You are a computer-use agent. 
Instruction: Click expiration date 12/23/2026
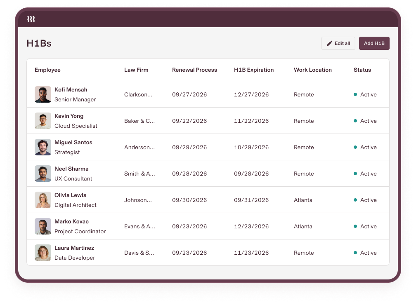point(251,226)
